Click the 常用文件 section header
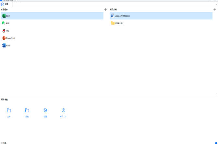The height and width of the screenshot is (144, 218). [x=114, y=10]
